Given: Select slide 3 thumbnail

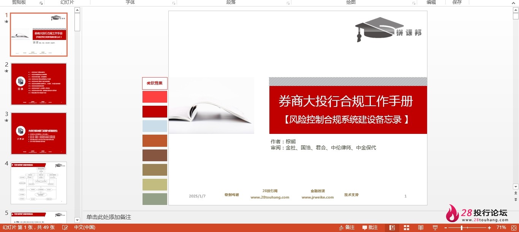Looking at the screenshot, I should (39, 133).
